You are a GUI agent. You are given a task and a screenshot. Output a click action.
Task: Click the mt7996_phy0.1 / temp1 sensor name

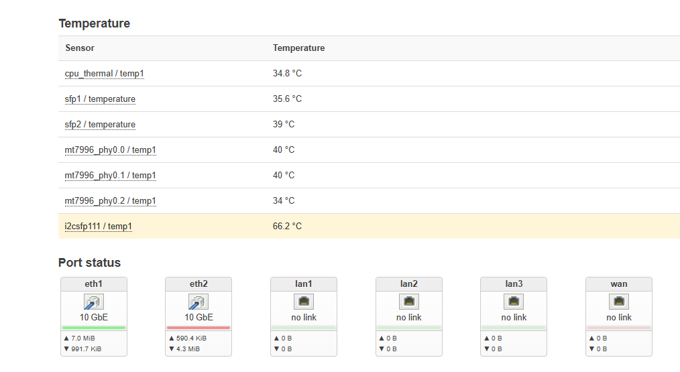(110, 176)
